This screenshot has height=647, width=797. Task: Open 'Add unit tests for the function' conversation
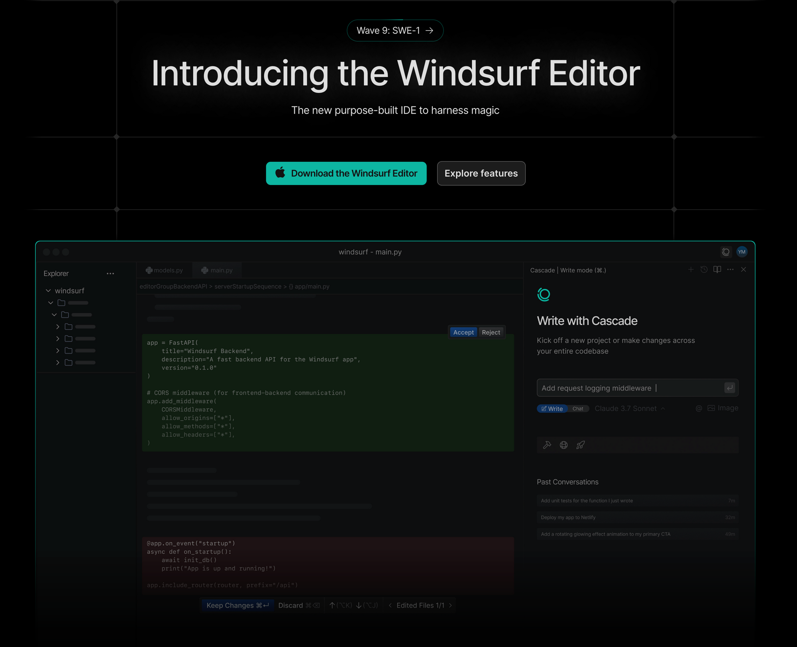click(x=638, y=501)
